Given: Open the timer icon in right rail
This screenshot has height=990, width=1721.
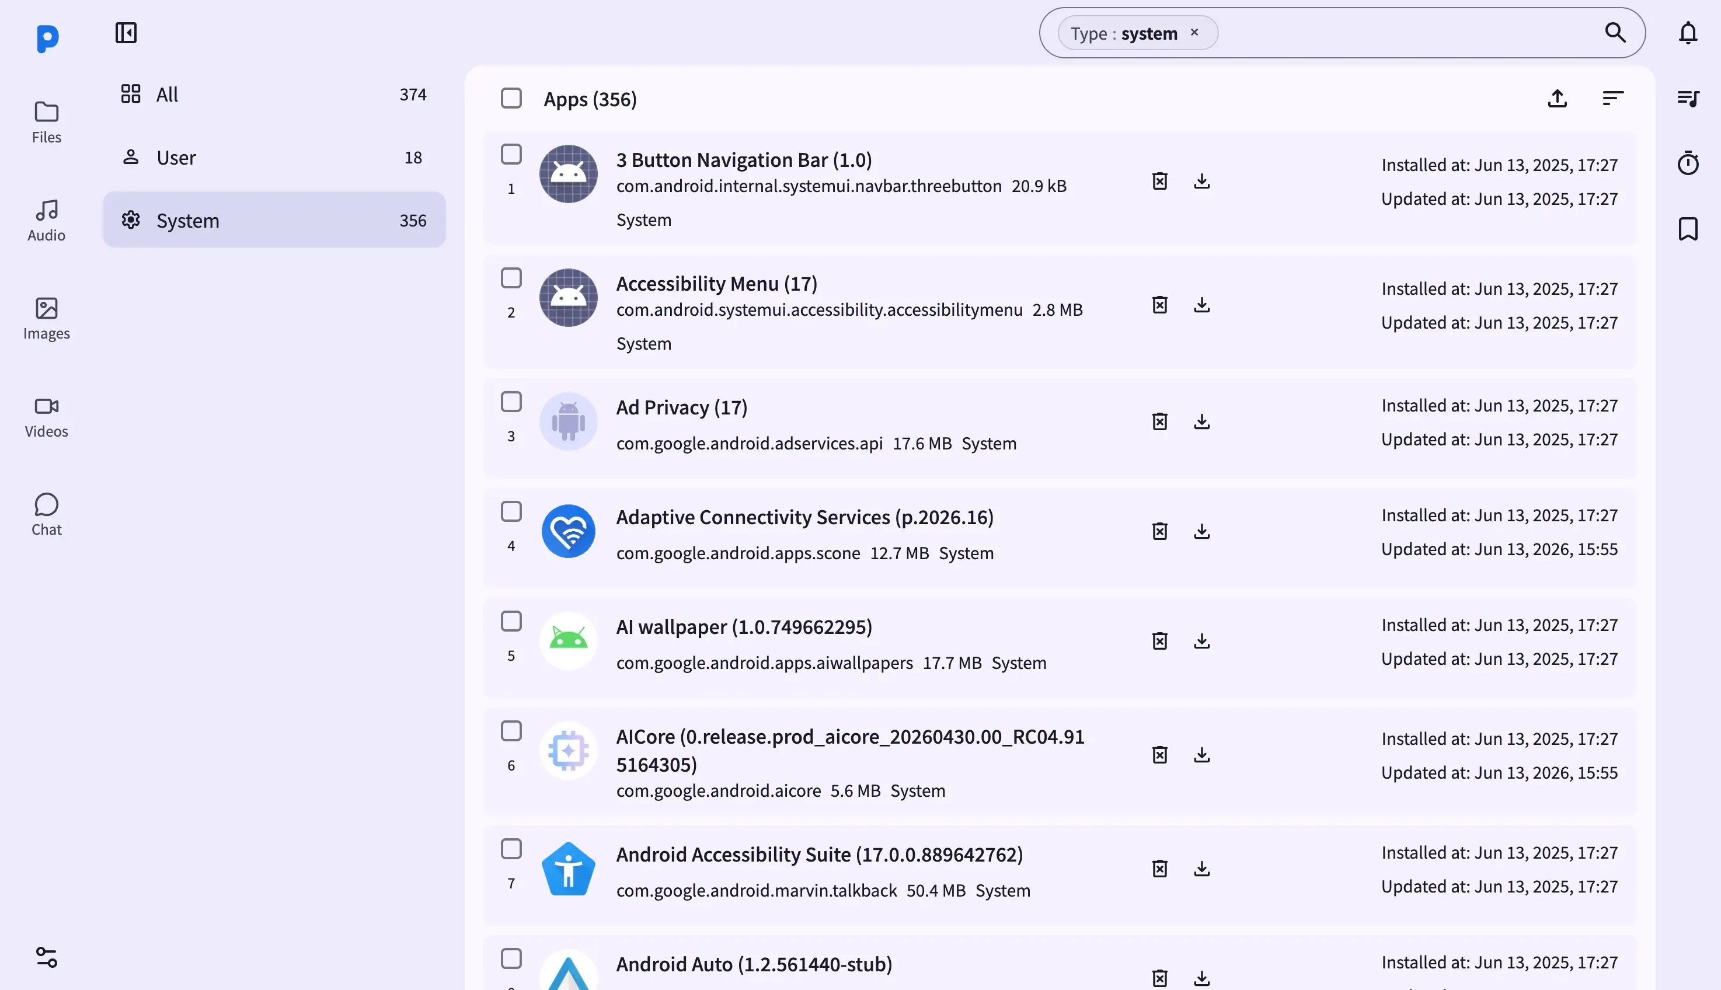Looking at the screenshot, I should [x=1688, y=163].
